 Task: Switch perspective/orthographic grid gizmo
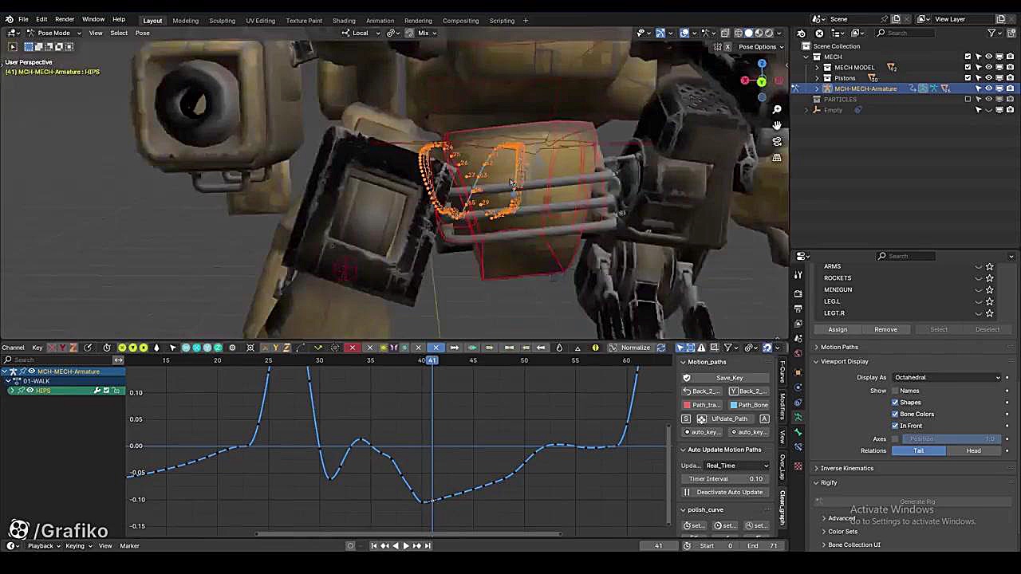coord(777,157)
